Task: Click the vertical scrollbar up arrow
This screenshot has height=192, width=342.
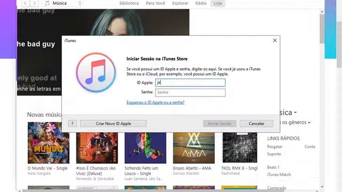Action: pyautogui.click(x=322, y=12)
